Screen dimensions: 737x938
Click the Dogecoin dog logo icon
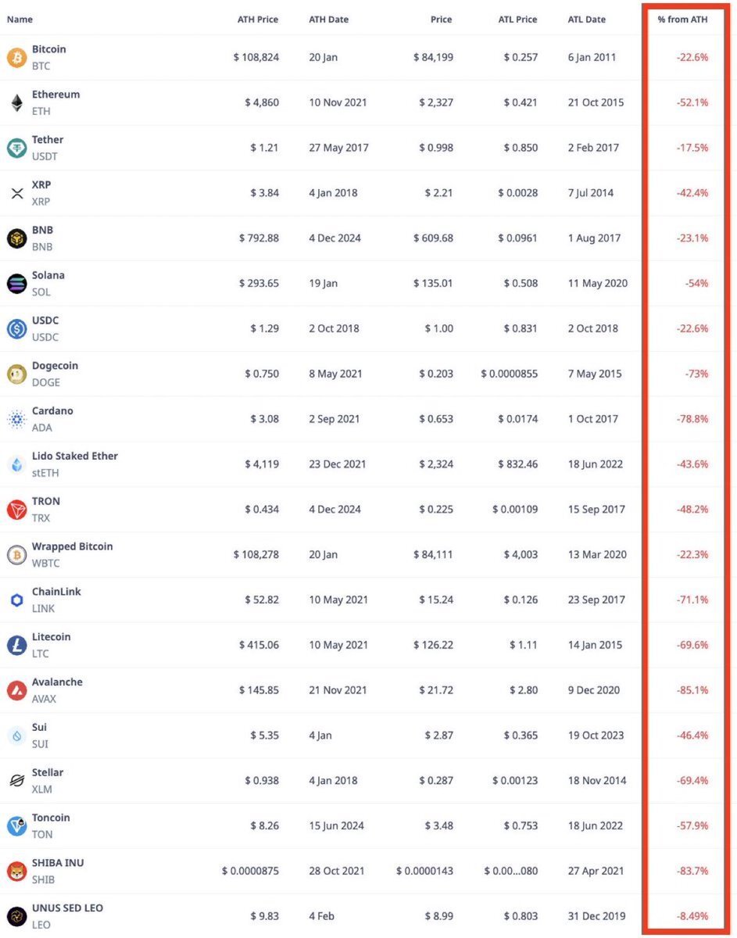point(16,374)
